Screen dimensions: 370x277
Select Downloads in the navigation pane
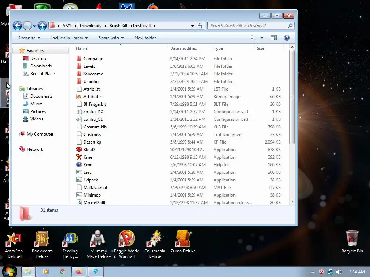point(40,66)
